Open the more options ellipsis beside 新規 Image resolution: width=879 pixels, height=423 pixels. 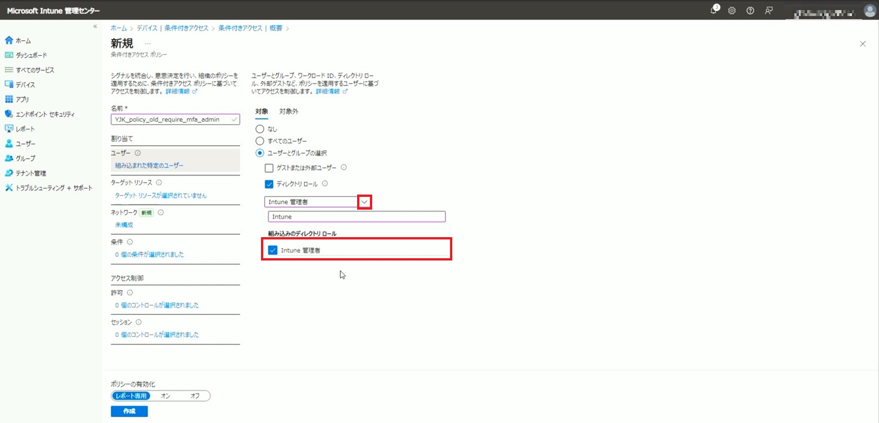click(147, 44)
